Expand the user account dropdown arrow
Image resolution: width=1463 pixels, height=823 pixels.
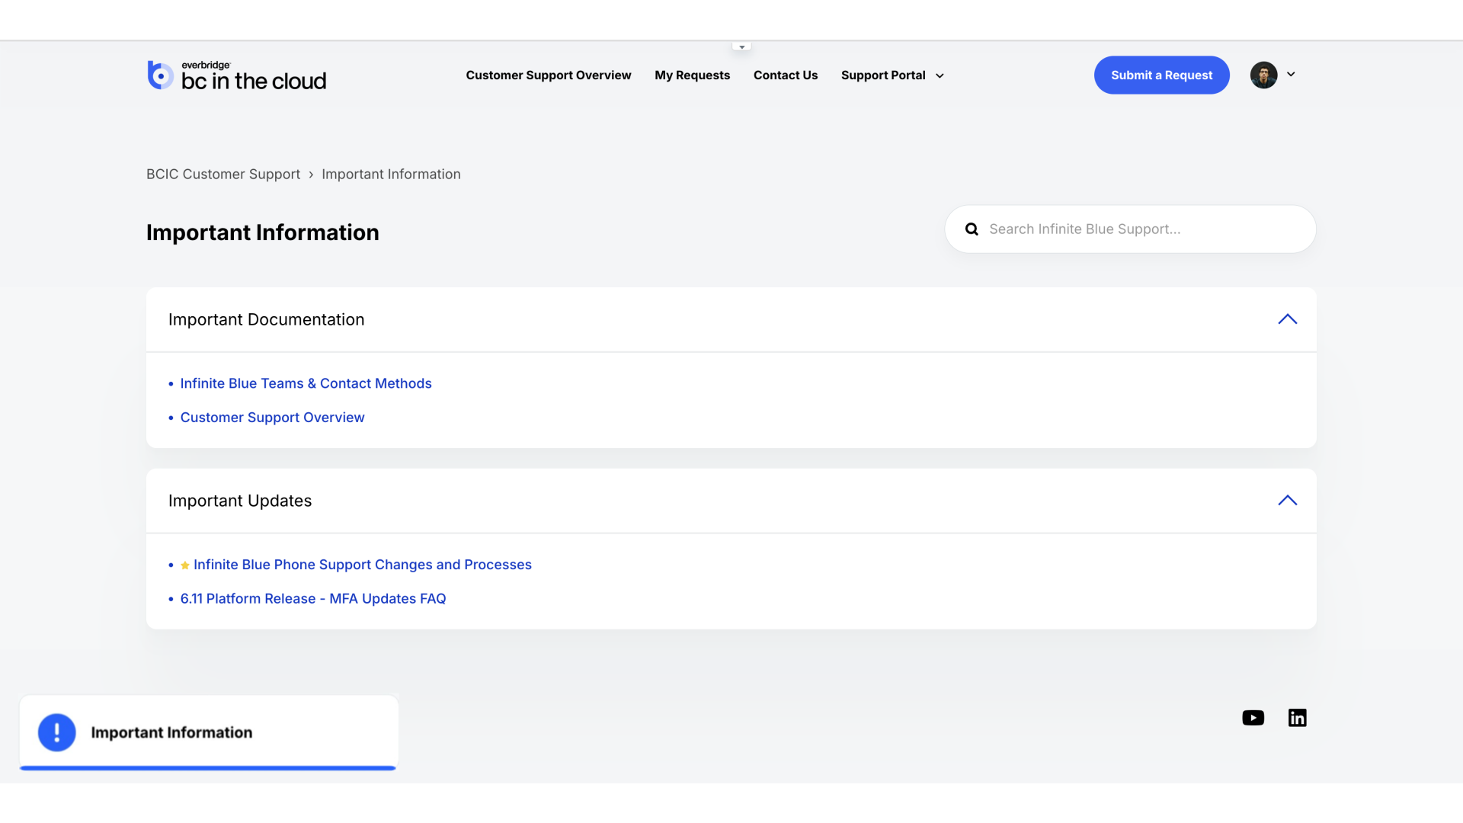coord(1291,75)
